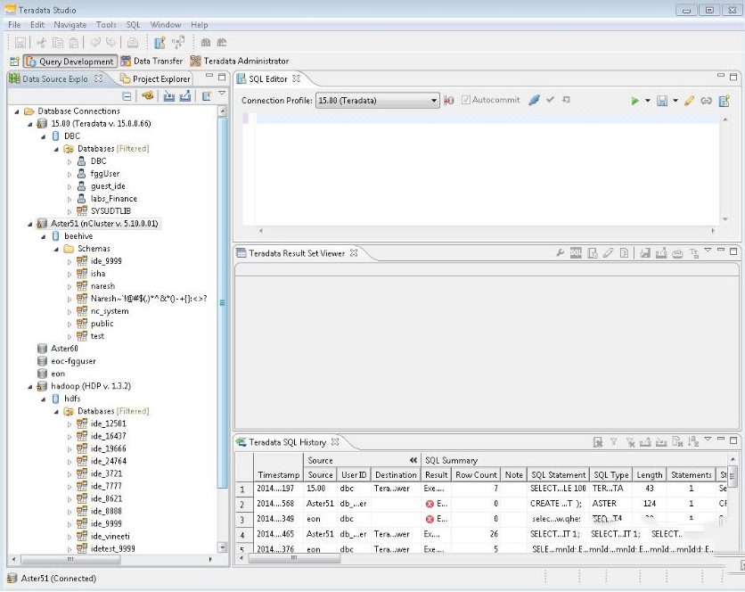The height and width of the screenshot is (592, 745).
Task: Click the SQL Statement column header
Action: 558,475
